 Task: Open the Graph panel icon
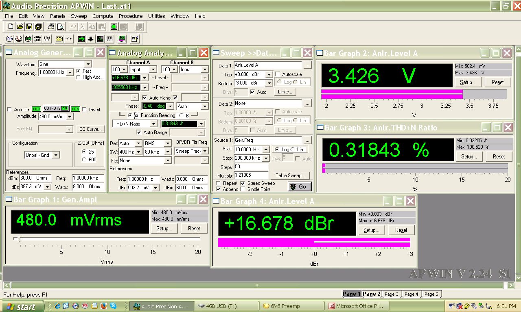(x=100, y=39)
